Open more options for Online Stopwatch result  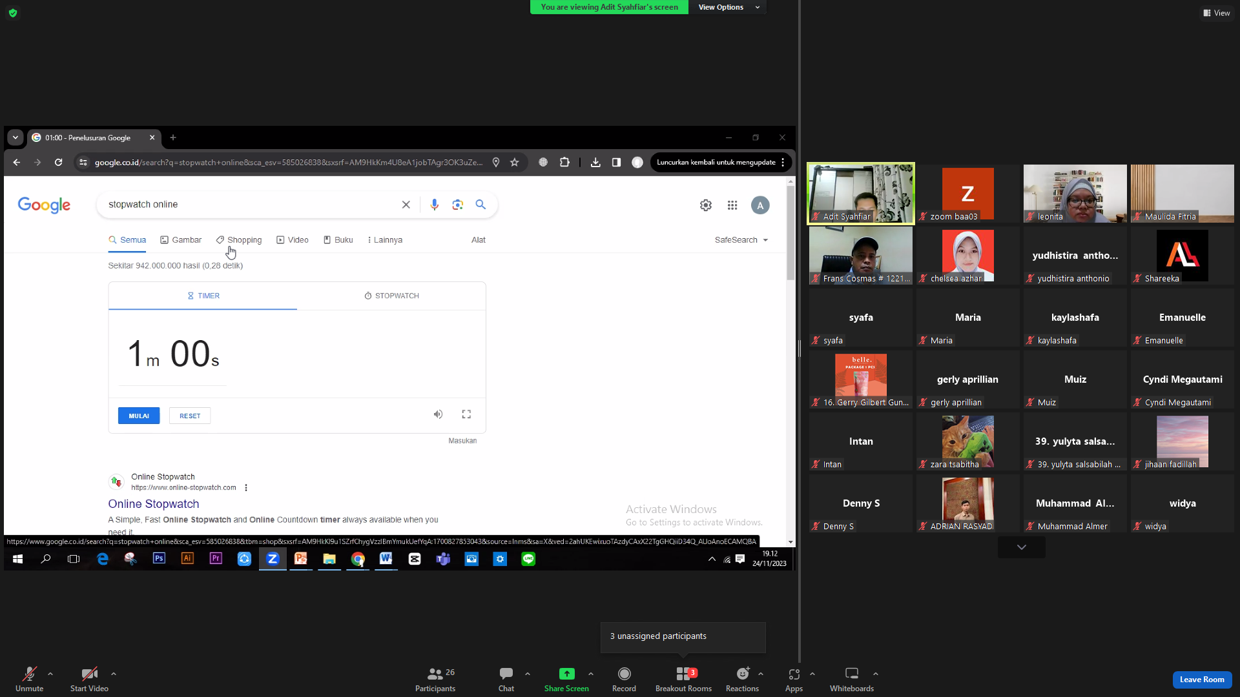pos(246,488)
